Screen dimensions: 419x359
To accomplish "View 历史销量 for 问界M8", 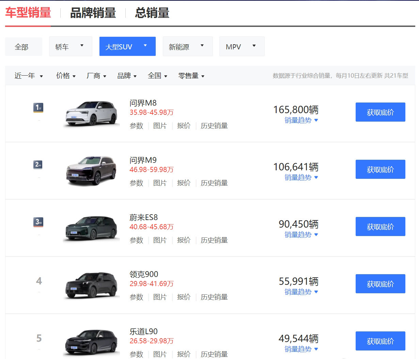I will (x=214, y=126).
